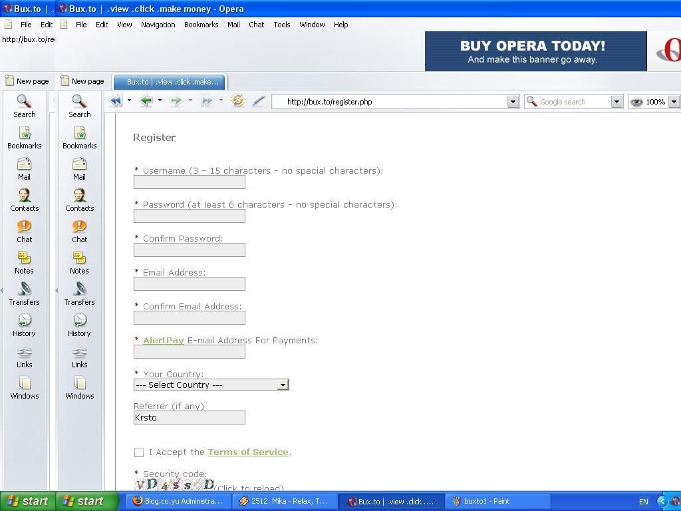The image size is (681, 511).
Task: Click the BUY OPERA TODAY banner
Action: (535, 51)
